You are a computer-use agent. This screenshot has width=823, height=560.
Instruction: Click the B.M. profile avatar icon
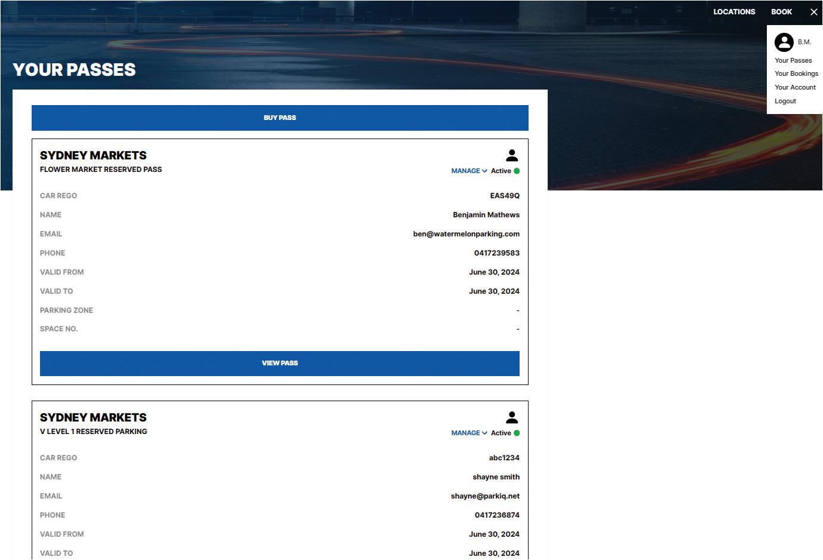[x=784, y=42]
